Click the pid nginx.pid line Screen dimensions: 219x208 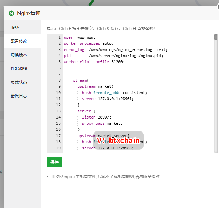click(113, 56)
